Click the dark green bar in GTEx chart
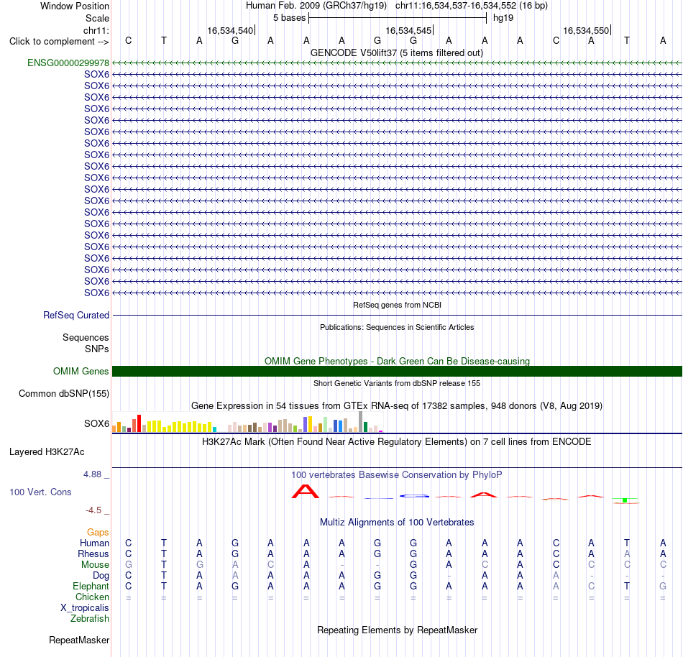This screenshot has height=657, width=683. pos(365,427)
